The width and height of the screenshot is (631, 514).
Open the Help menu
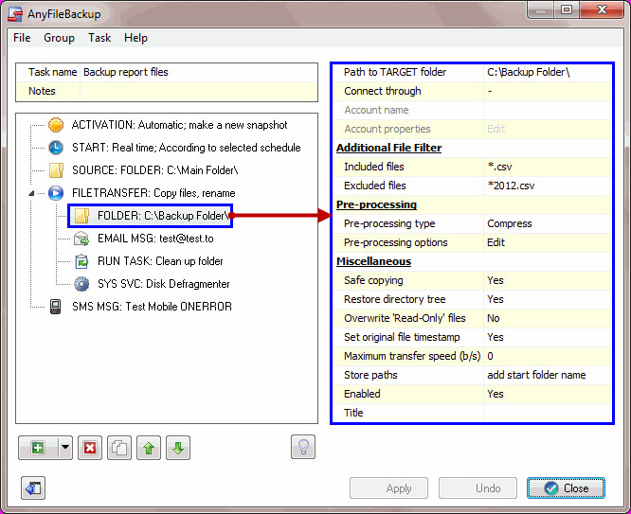tap(135, 38)
